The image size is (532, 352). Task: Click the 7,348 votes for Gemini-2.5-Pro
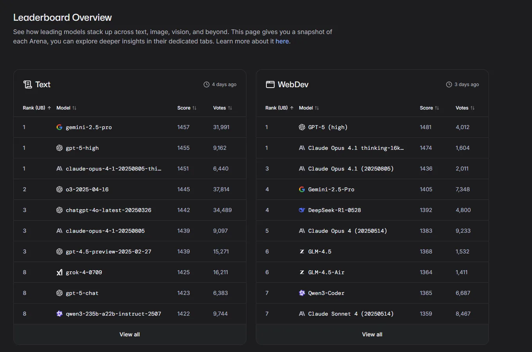point(463,189)
